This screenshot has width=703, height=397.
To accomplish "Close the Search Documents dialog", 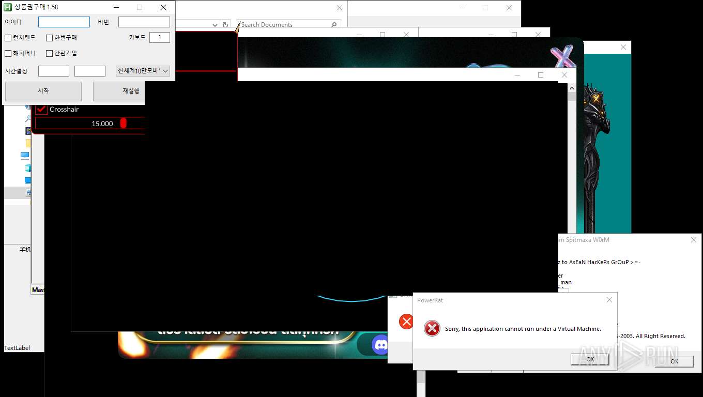I will 340,8.
